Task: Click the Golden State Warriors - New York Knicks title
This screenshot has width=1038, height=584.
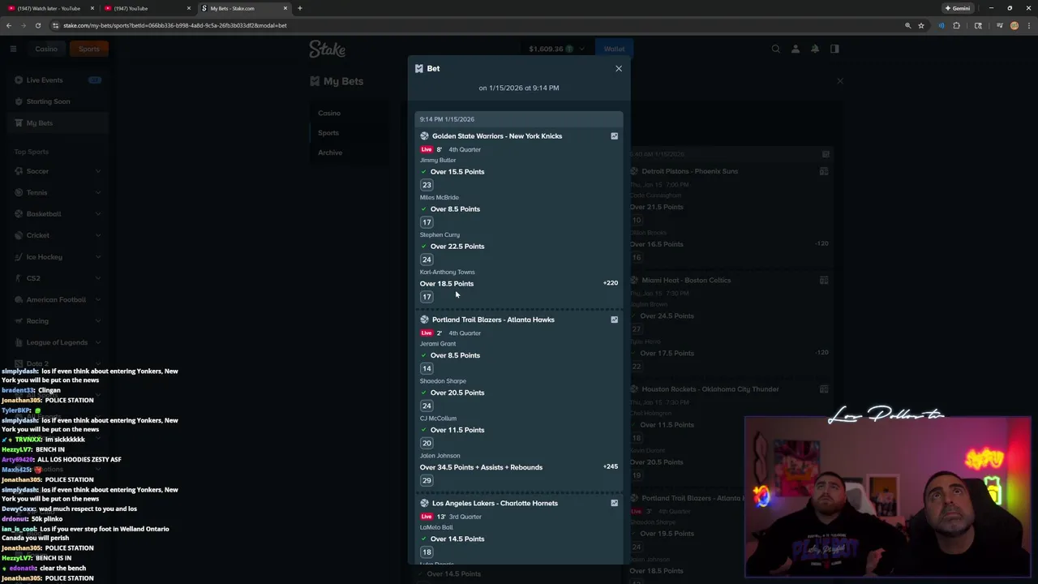Action: point(497,136)
